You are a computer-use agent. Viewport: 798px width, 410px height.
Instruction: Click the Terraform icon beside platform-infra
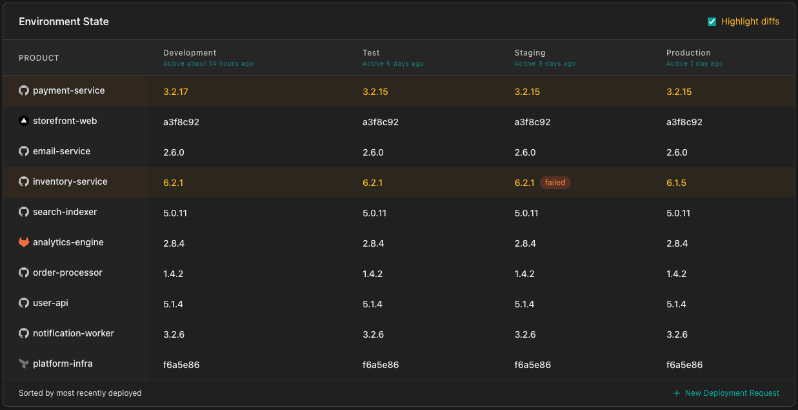click(x=24, y=364)
